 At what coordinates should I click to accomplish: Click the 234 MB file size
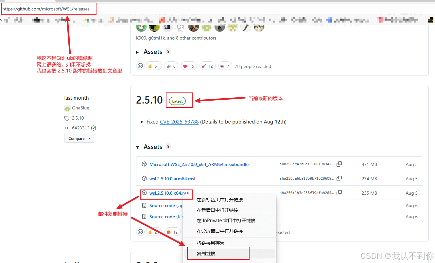(369, 179)
